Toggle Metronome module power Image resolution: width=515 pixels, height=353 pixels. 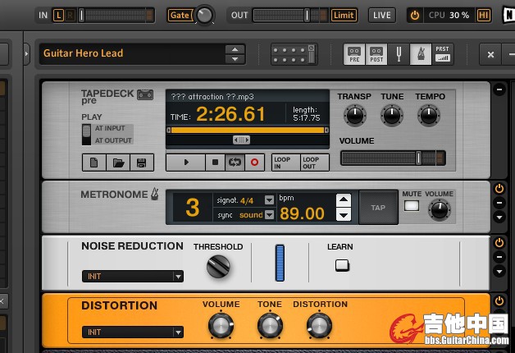click(499, 189)
